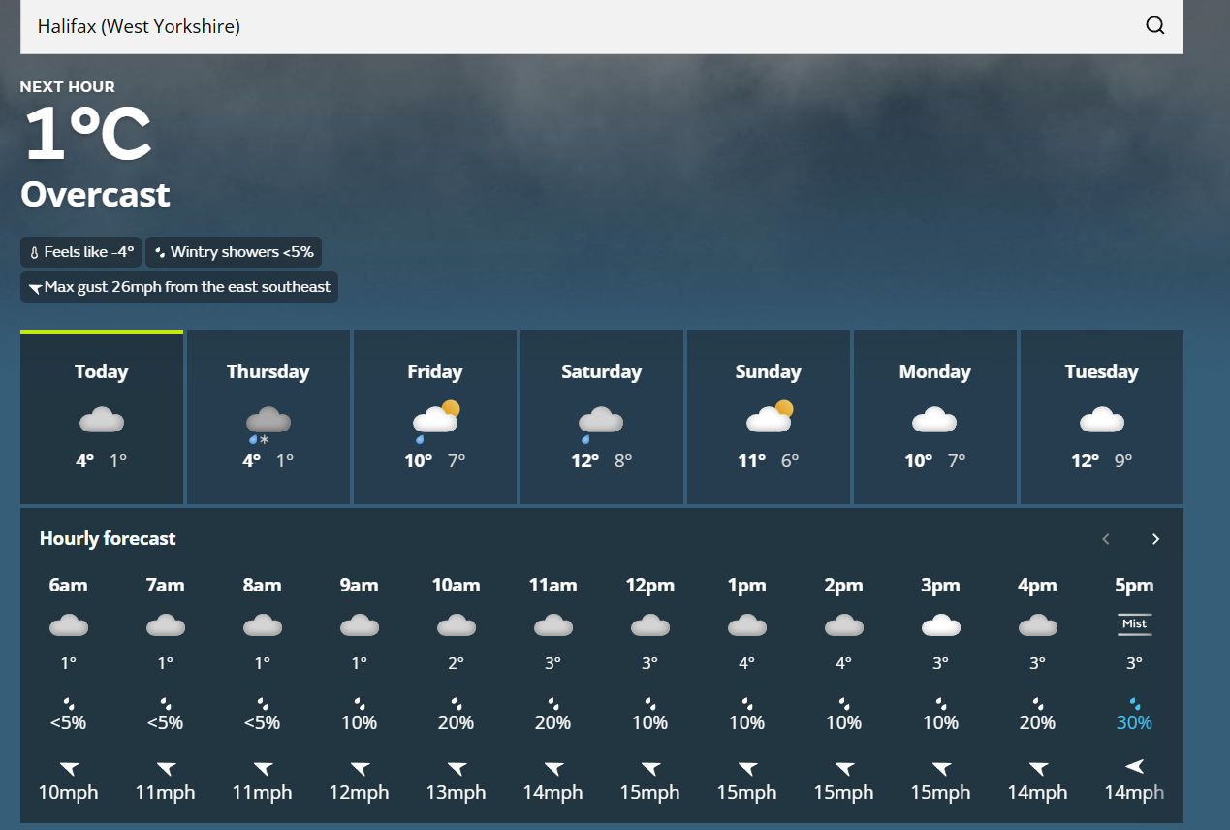The height and width of the screenshot is (830, 1230).
Task: Click the 5pm wind direction arrow
Action: coord(1135,767)
